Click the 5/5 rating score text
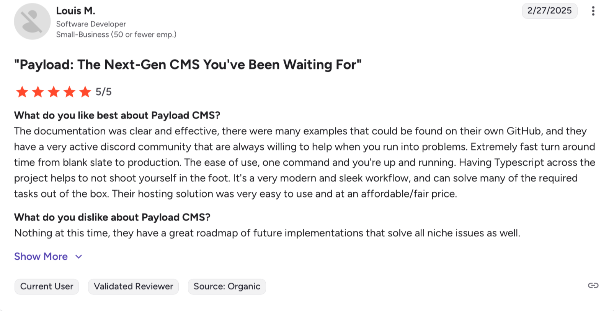 (x=103, y=92)
